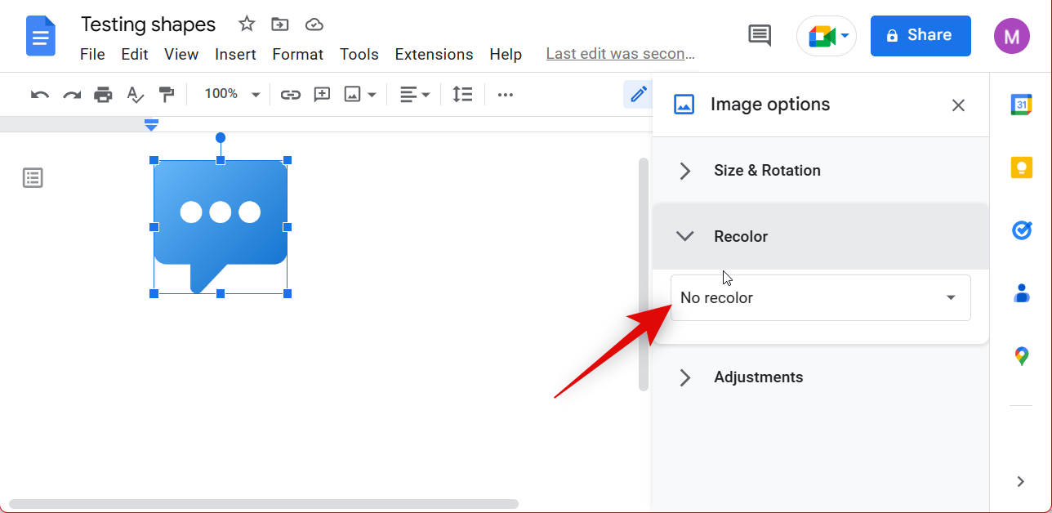Open the Last edit history link

point(620,54)
